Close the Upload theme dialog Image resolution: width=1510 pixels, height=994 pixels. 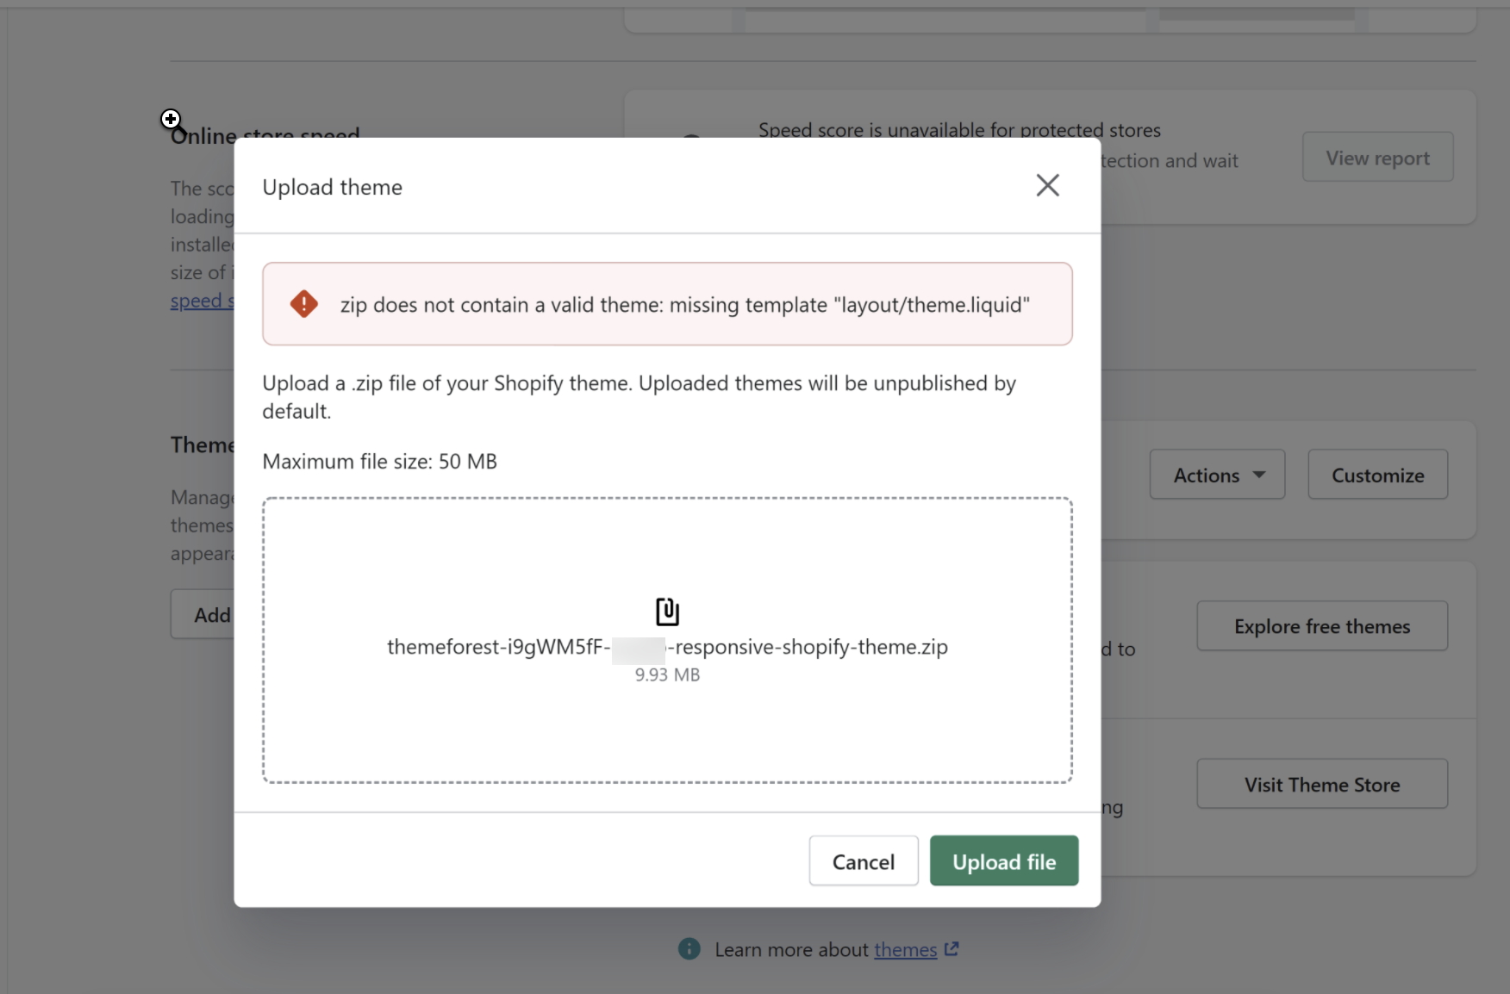(x=1047, y=185)
